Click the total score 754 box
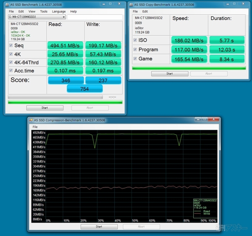This screenshot has width=252, height=236. click(84, 89)
